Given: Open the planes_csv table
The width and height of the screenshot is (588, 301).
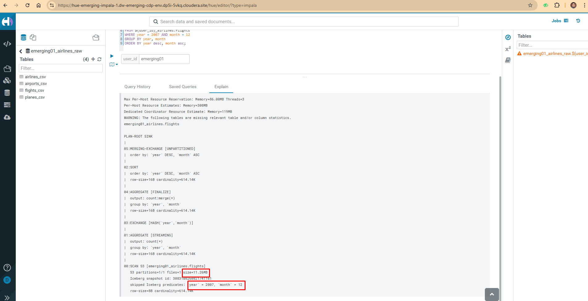Looking at the screenshot, I should 35,97.
